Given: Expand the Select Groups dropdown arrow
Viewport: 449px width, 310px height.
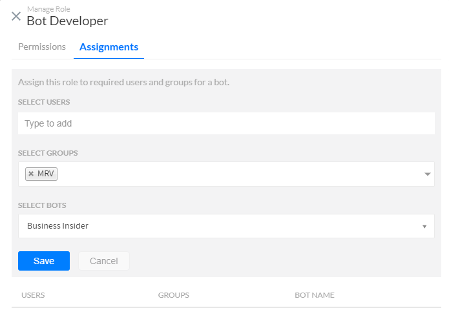Looking at the screenshot, I should (427, 174).
